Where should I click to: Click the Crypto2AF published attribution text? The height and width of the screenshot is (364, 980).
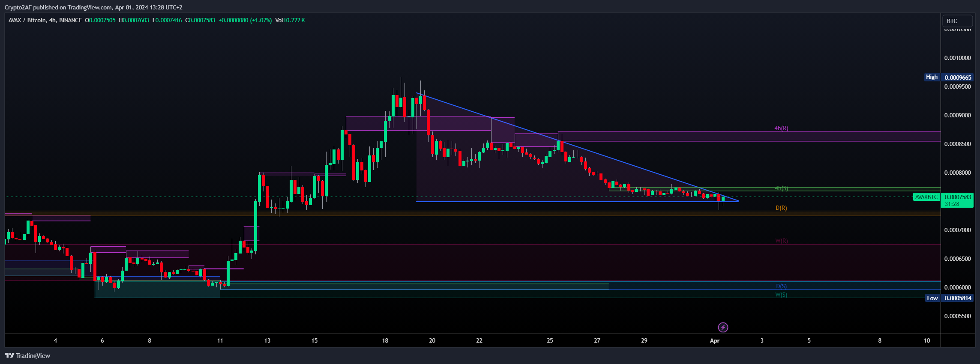[x=93, y=7]
